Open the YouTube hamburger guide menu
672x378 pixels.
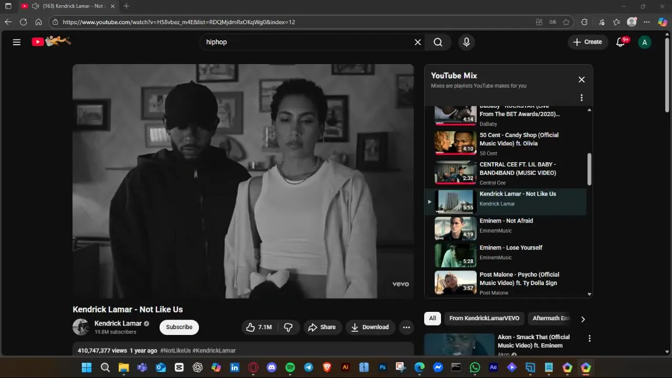(17, 42)
